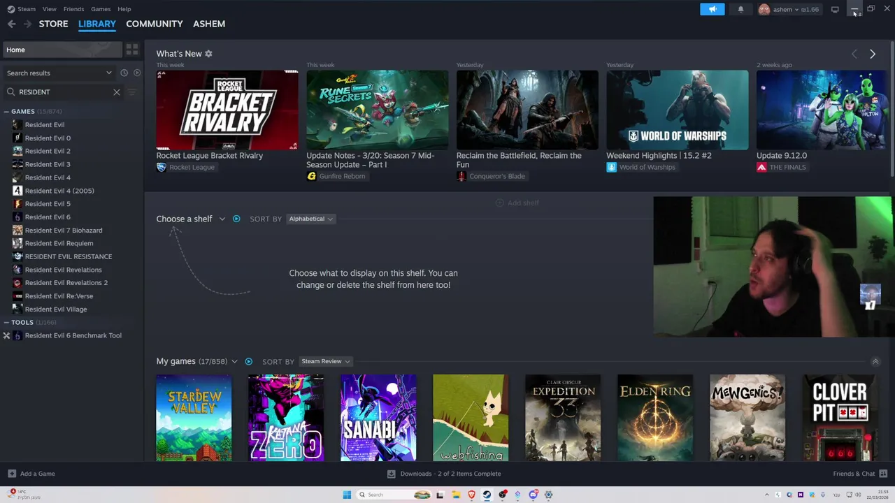Open Discord from the taskbar

coord(533,495)
